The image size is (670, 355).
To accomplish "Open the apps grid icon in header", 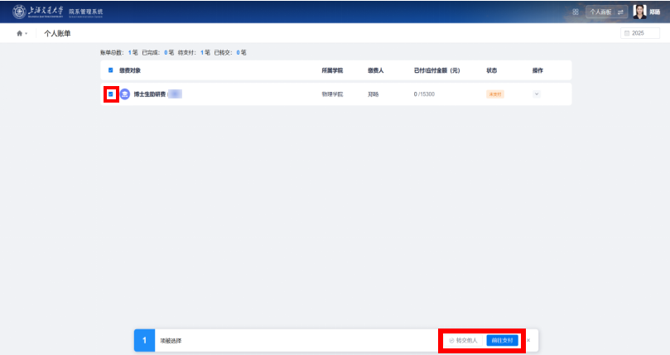I will tap(576, 12).
